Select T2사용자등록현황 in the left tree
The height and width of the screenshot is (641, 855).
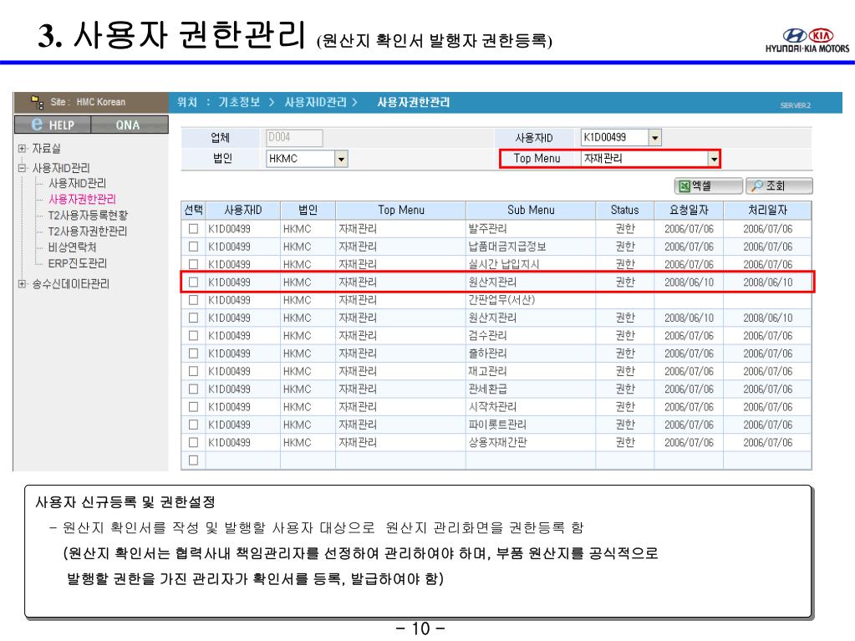[x=88, y=216]
